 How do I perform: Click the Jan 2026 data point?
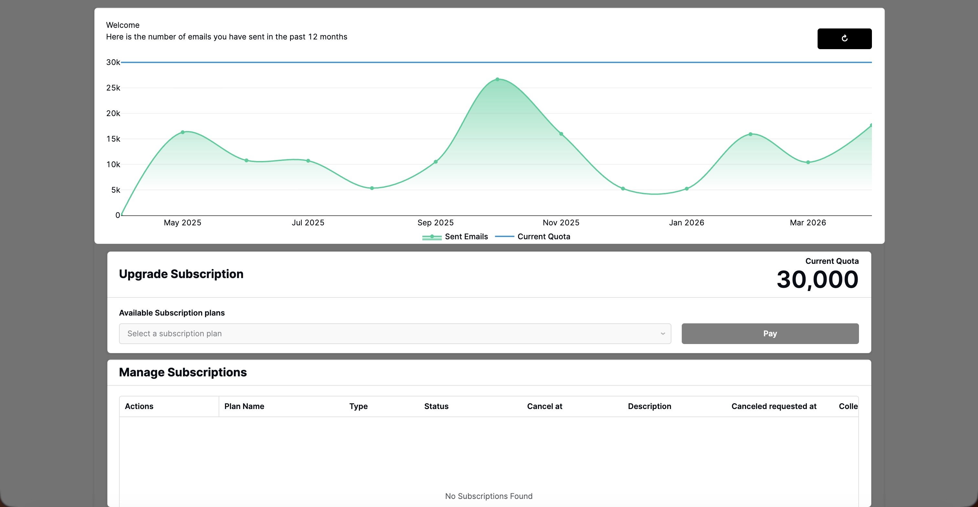[686, 189]
